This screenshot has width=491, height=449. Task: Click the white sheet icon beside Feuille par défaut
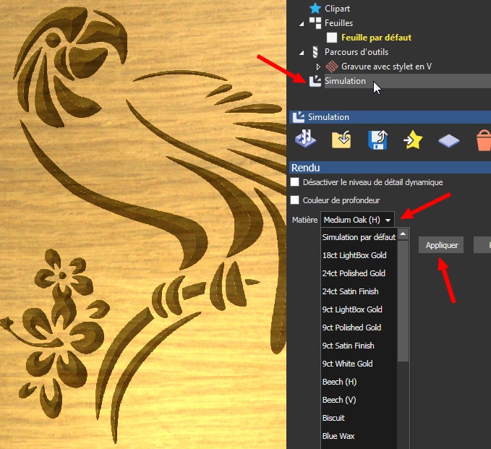[x=332, y=38]
